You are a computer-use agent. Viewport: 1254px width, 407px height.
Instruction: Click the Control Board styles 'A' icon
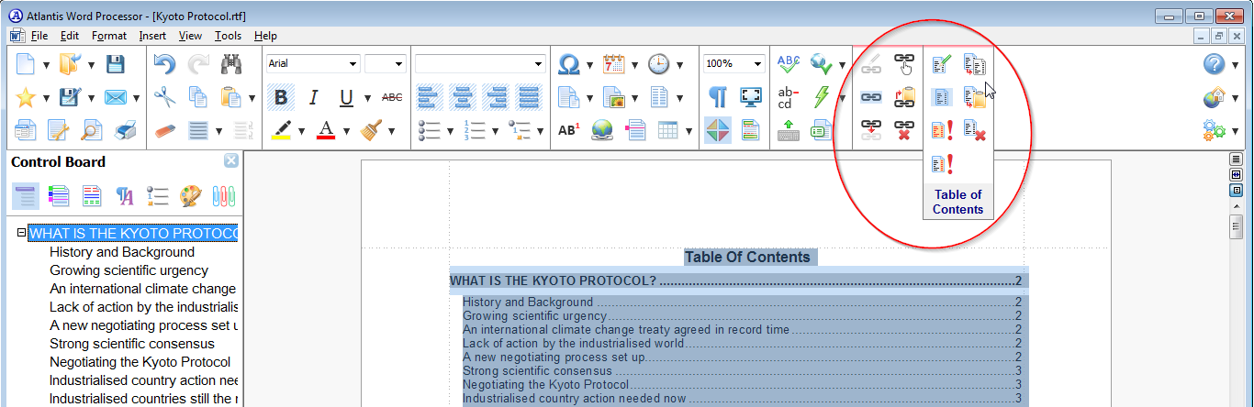(124, 195)
